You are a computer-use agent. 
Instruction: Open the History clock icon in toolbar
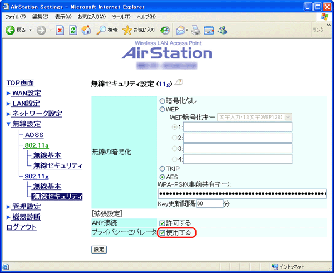165,30
